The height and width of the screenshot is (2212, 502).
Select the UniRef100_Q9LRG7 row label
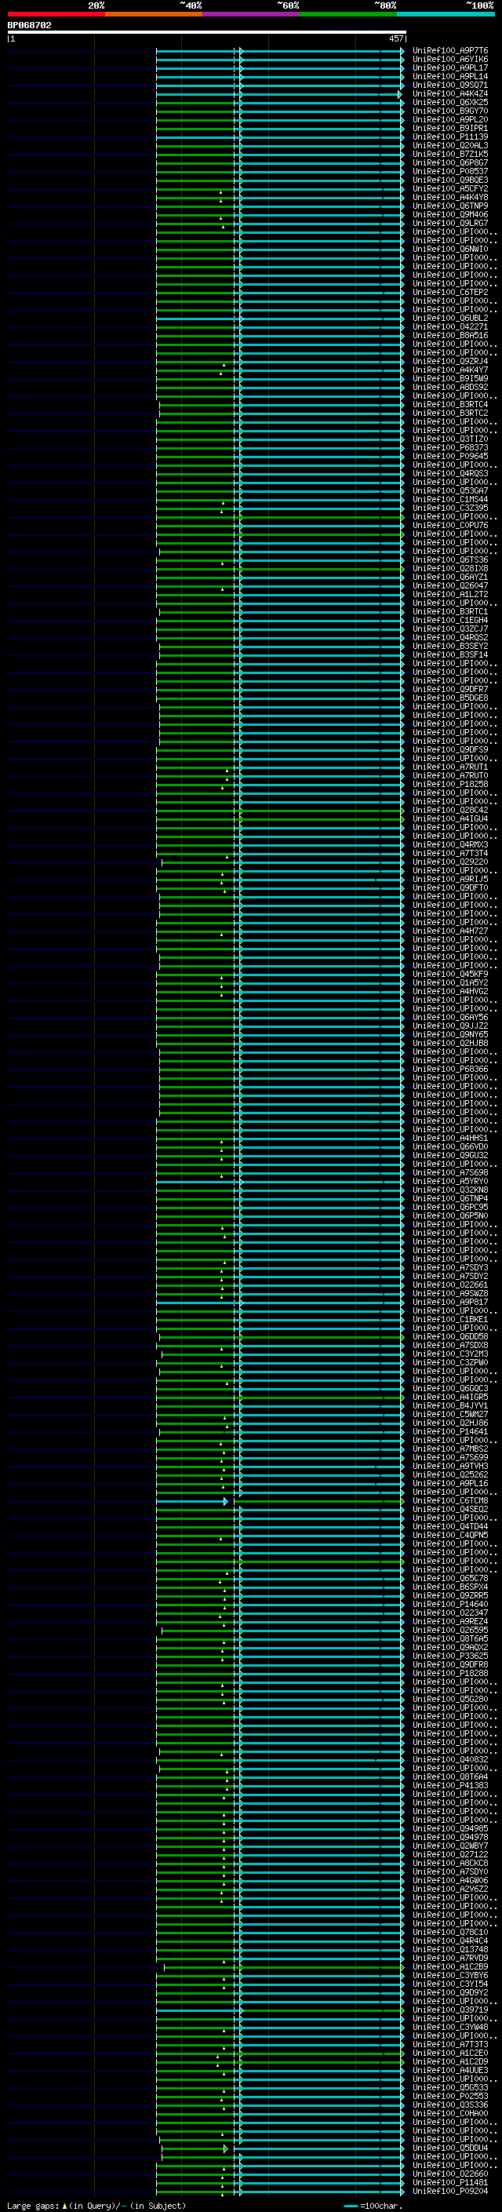point(450,224)
